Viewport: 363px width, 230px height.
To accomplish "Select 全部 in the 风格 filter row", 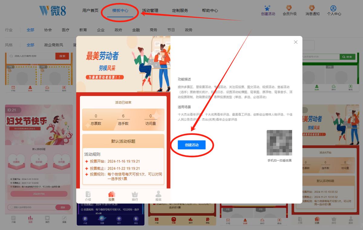I will point(30,45).
